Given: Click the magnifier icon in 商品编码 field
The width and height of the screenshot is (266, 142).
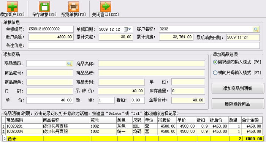Looking at the screenshot, I should point(70,64).
